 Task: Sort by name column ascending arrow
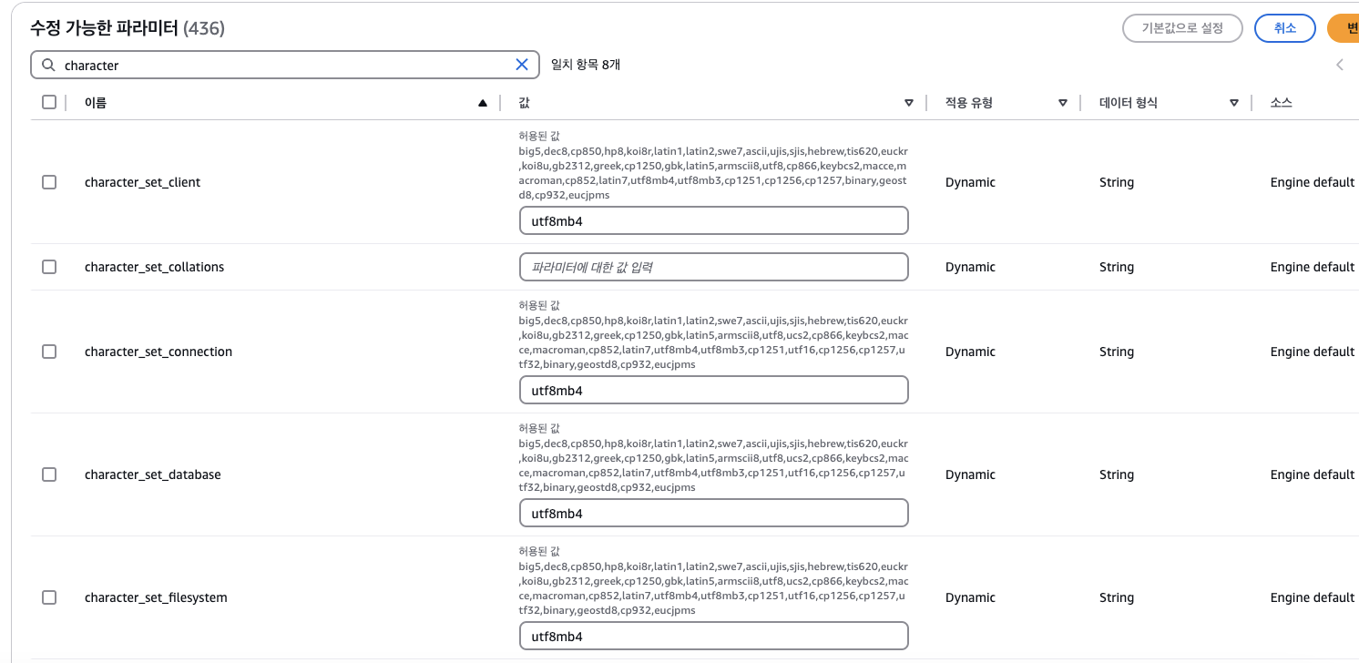[x=483, y=103]
